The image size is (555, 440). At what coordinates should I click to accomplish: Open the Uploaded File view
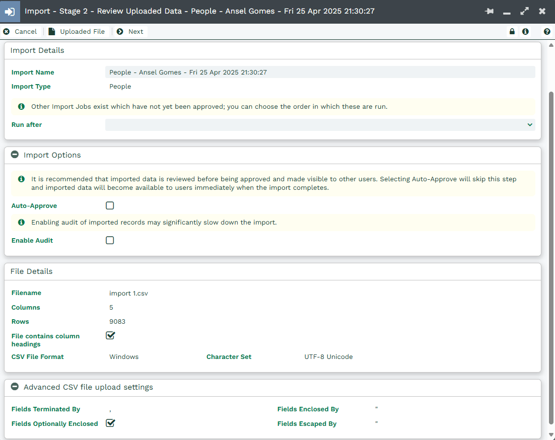click(77, 32)
